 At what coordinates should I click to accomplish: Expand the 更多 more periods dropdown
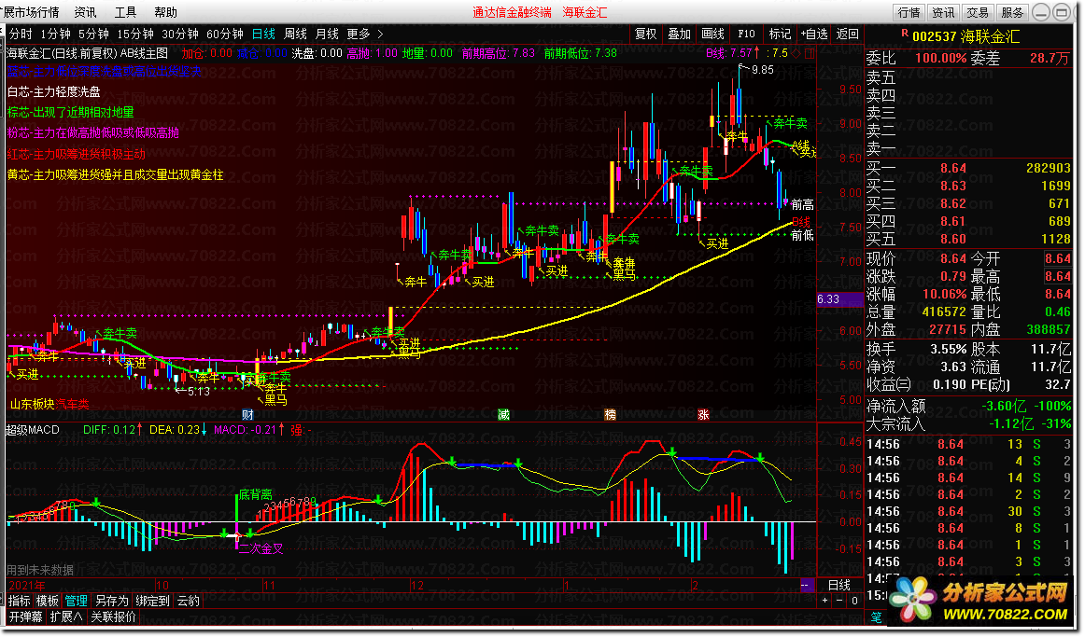(364, 34)
